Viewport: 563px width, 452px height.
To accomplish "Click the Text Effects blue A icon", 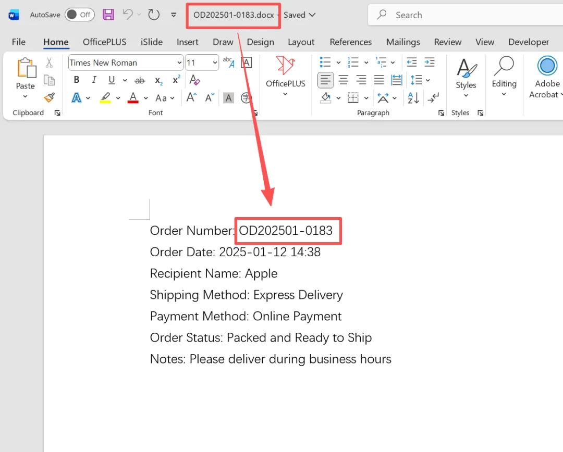I will [77, 97].
